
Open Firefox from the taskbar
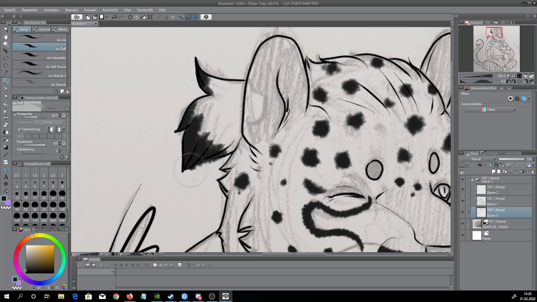(x=130, y=296)
